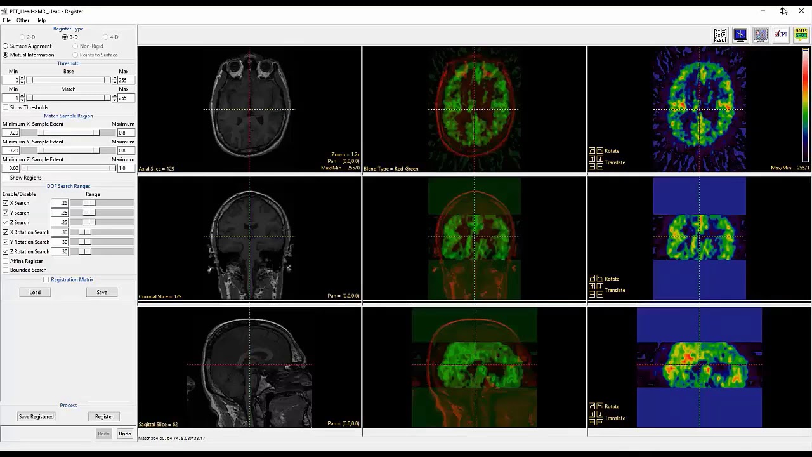Toggle Z Search checkbox

click(x=6, y=222)
